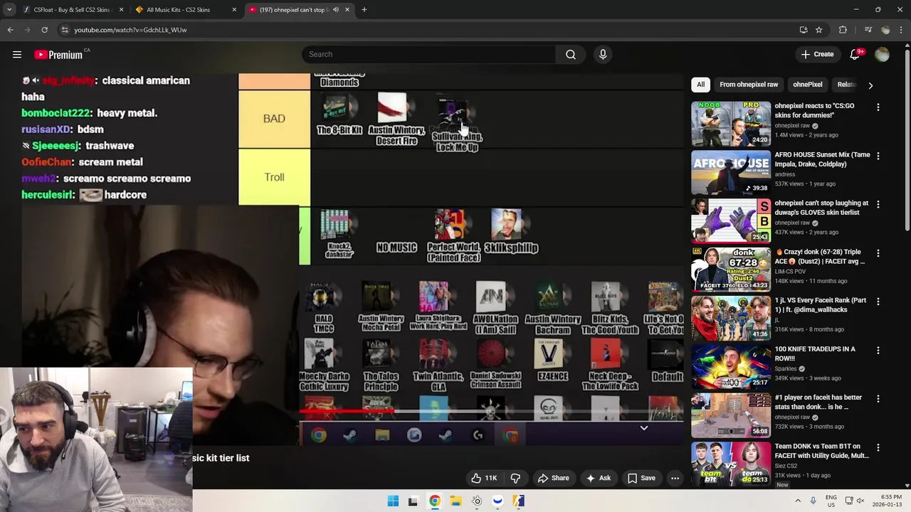
Task: Reload the current page
Action: point(44,30)
